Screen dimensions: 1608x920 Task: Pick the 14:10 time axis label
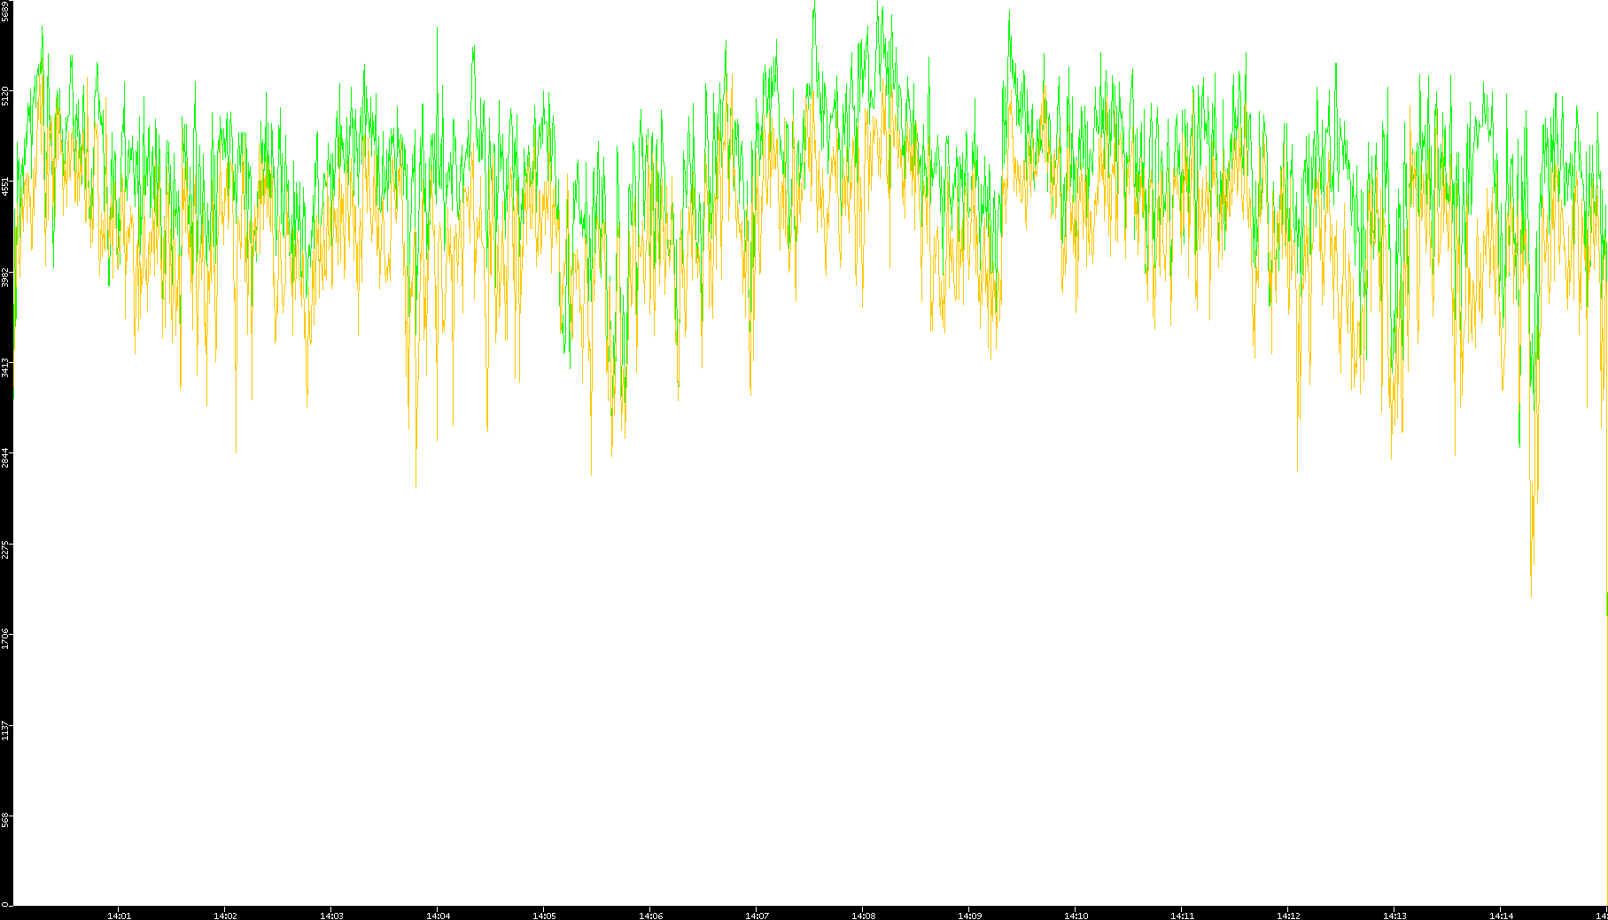pos(1076,916)
